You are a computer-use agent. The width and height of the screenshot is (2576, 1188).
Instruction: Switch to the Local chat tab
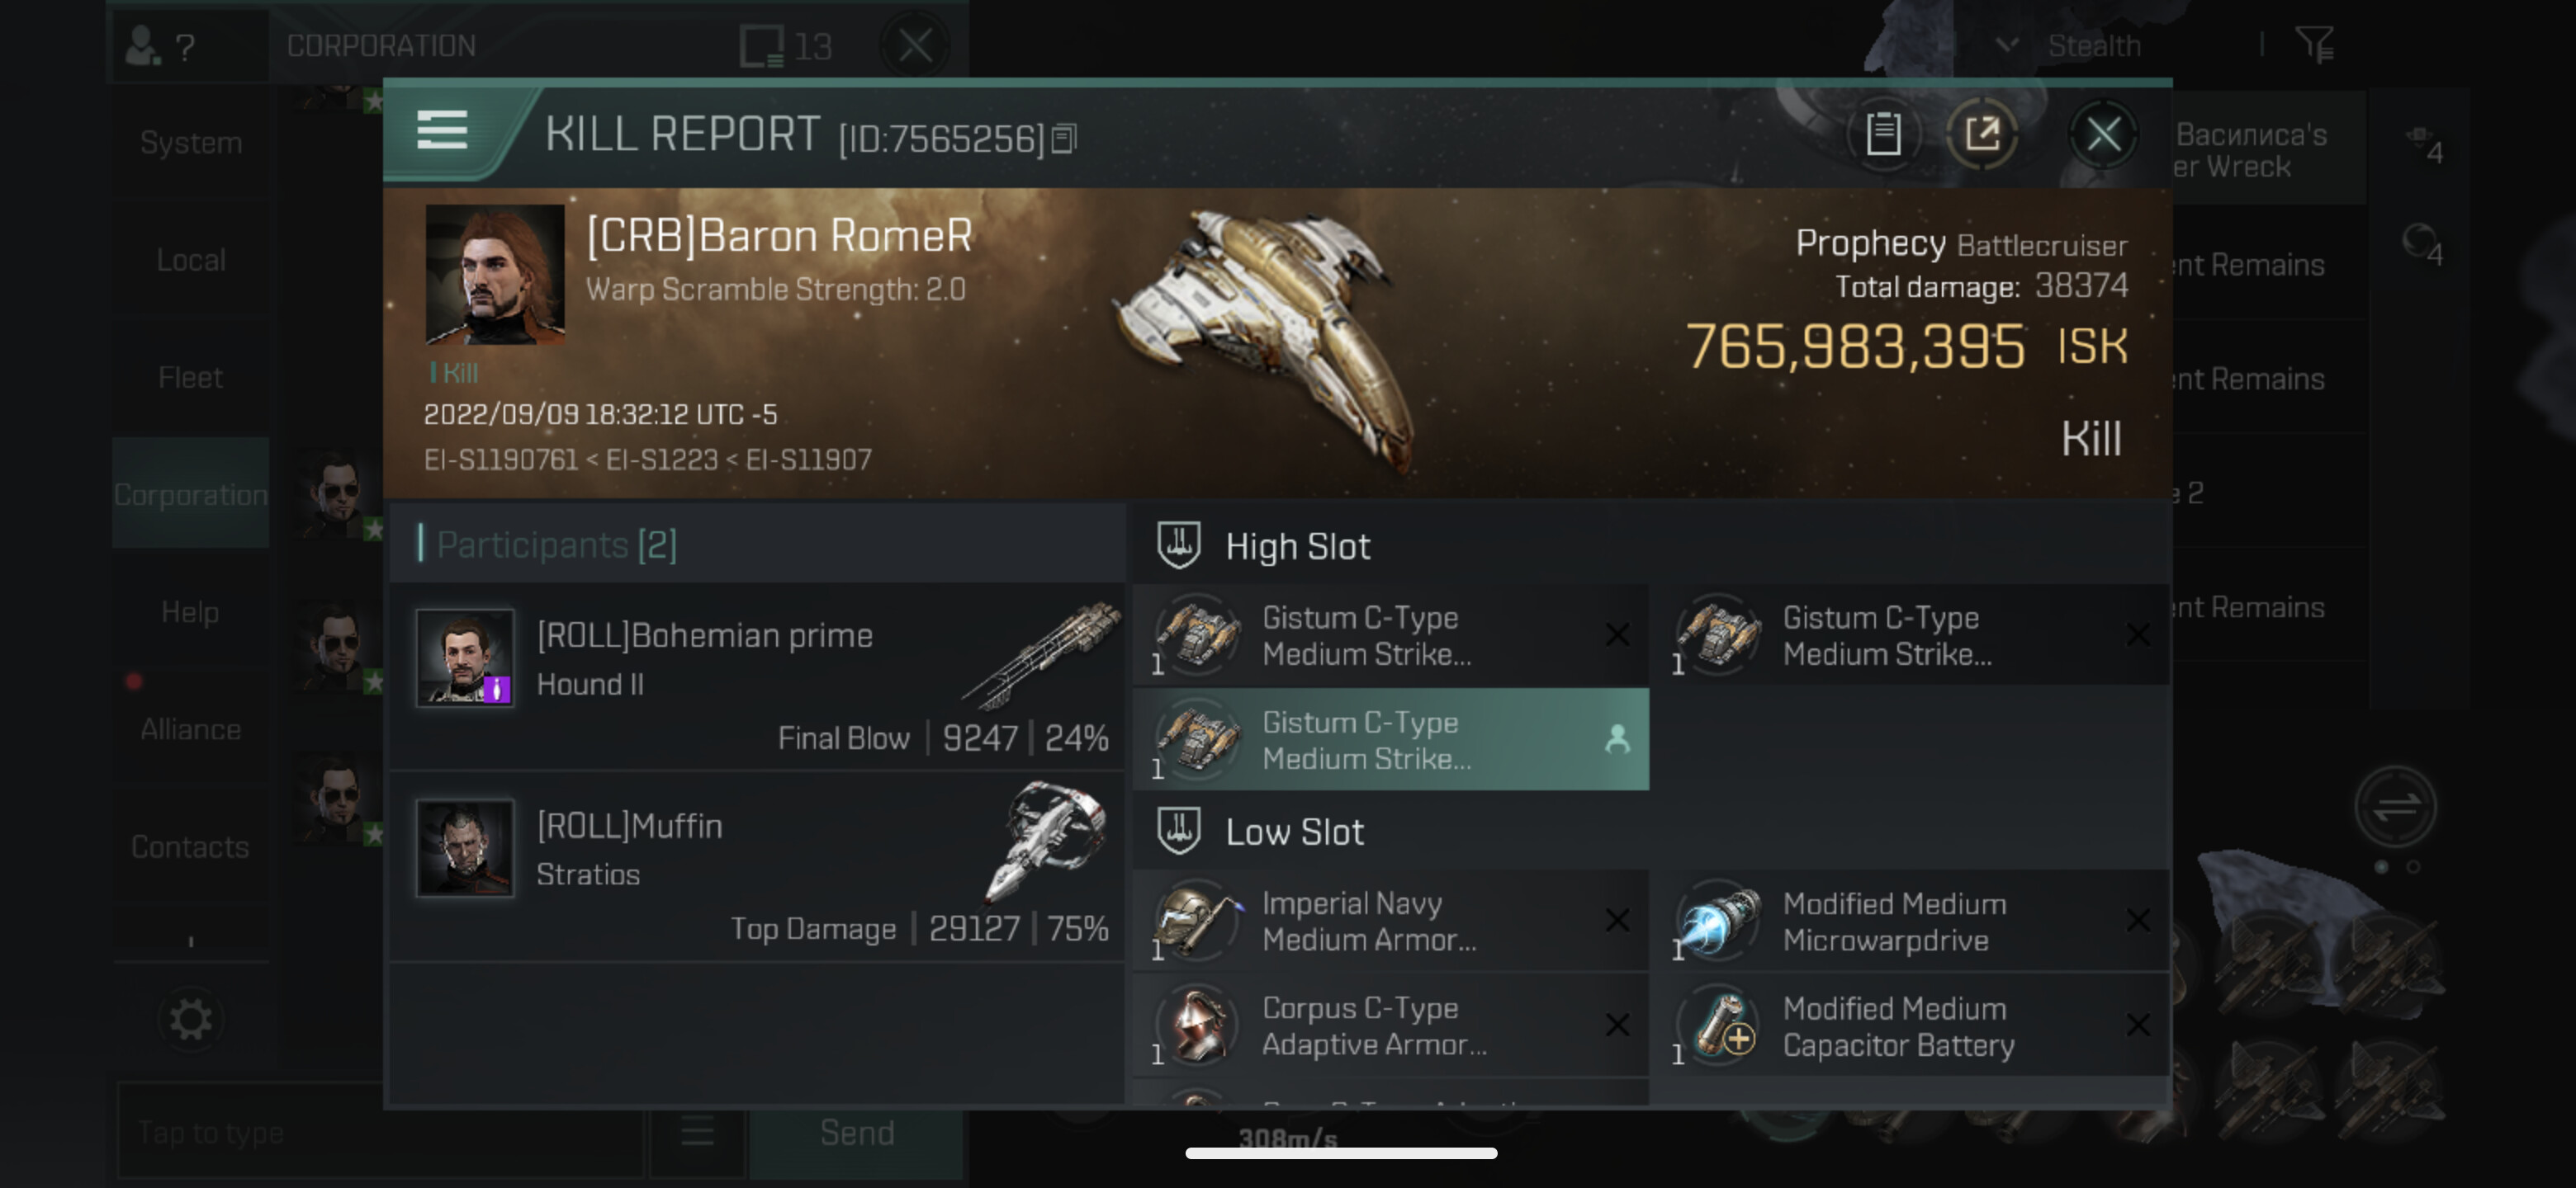190,261
